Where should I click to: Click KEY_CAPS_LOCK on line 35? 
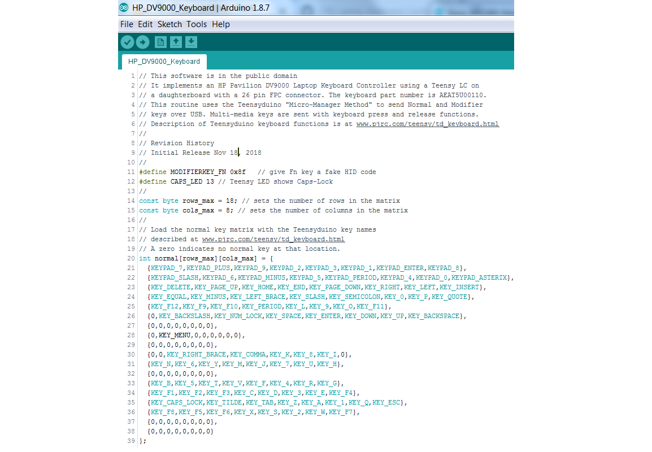point(176,402)
